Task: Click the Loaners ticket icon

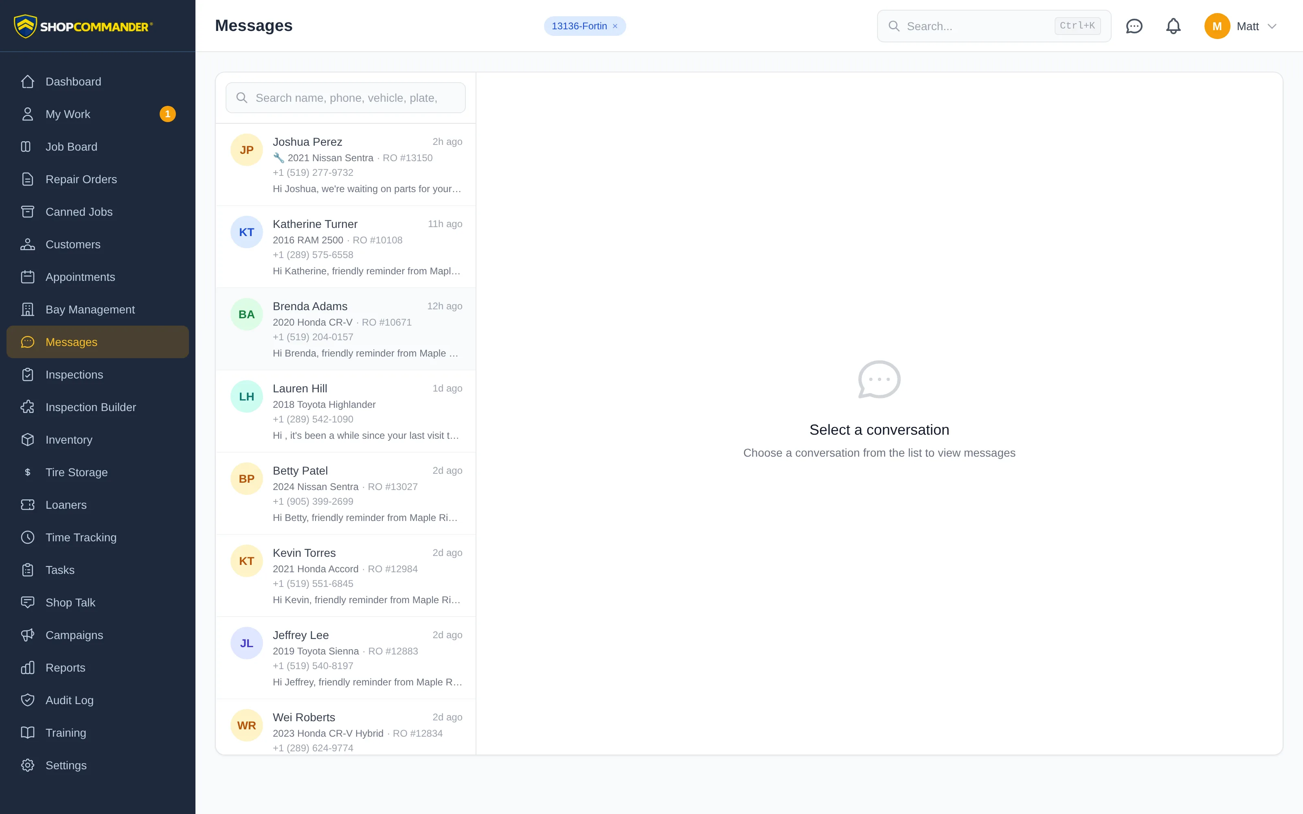Action: coord(27,505)
